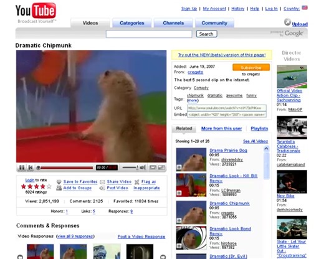
Task: Open the Categories tab
Action: (132, 23)
